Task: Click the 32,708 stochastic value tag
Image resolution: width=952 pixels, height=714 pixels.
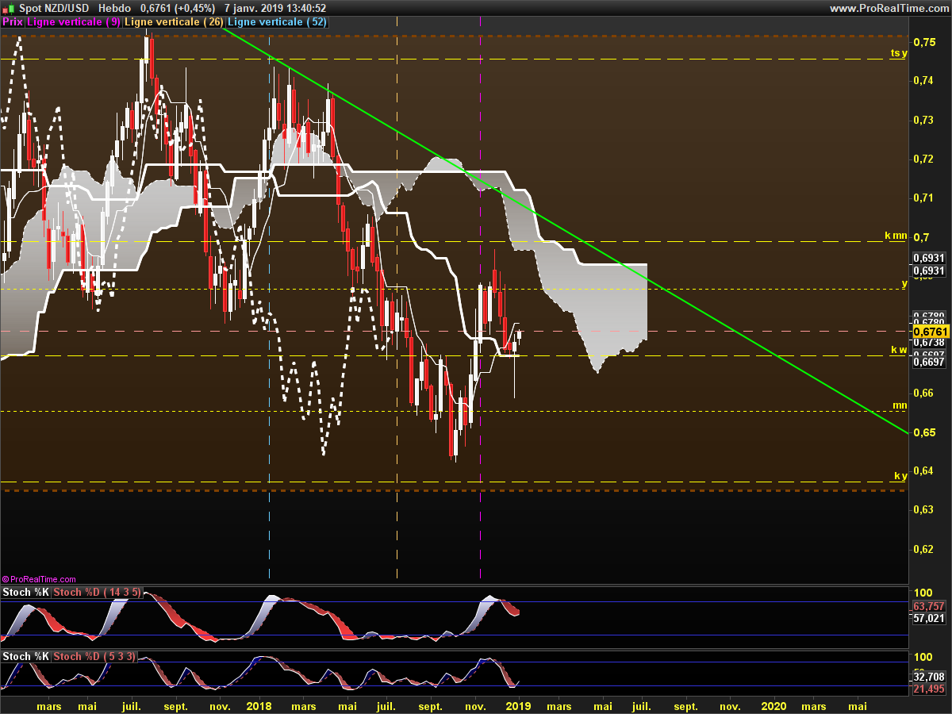Action: [928, 677]
